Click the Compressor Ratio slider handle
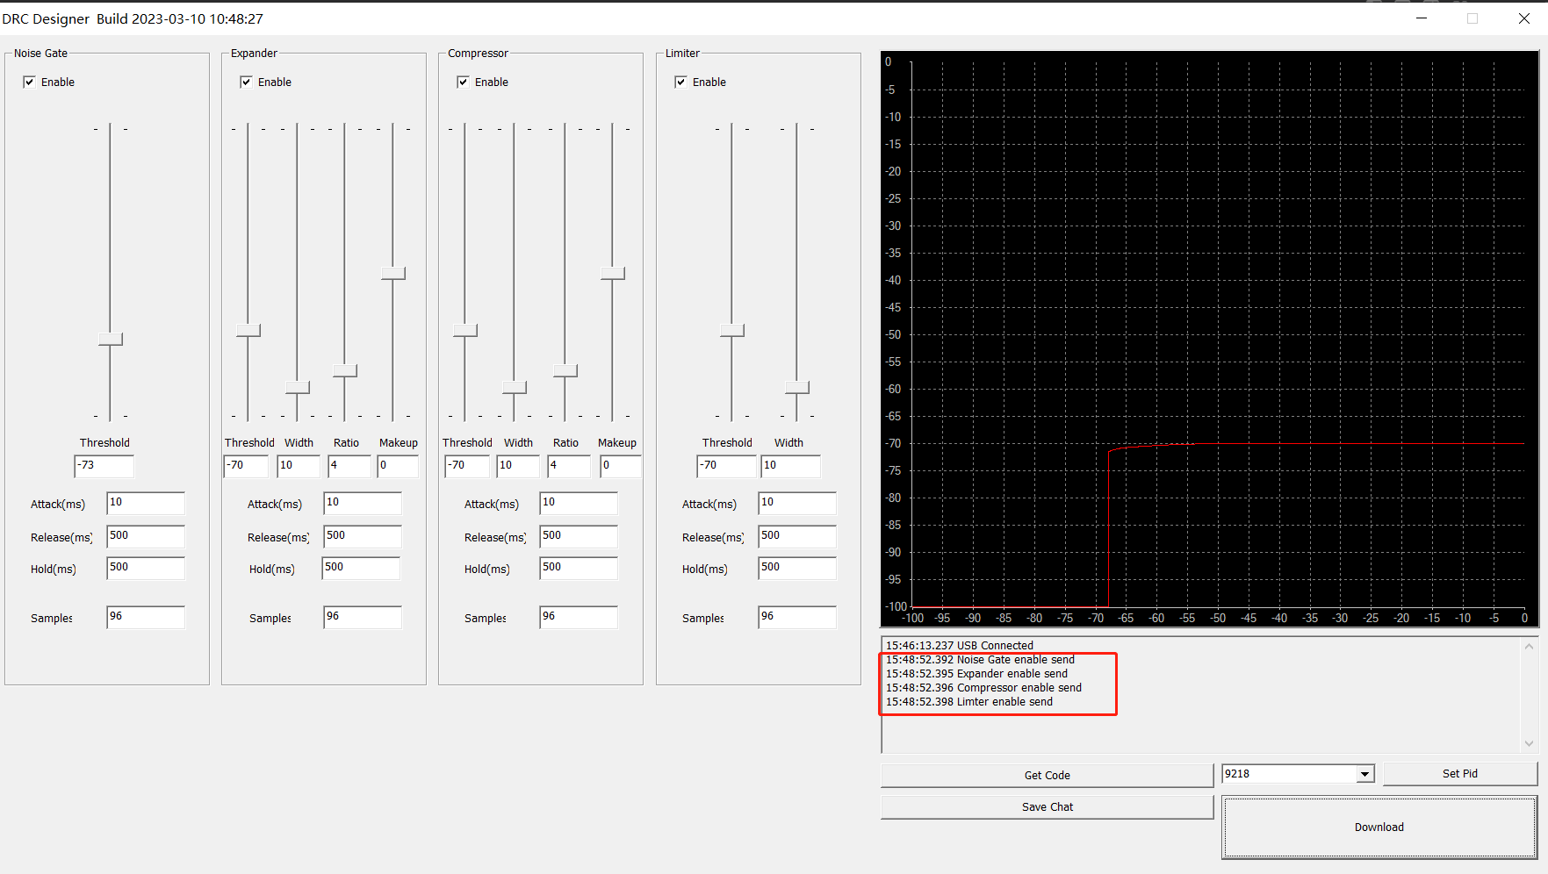 pos(565,372)
